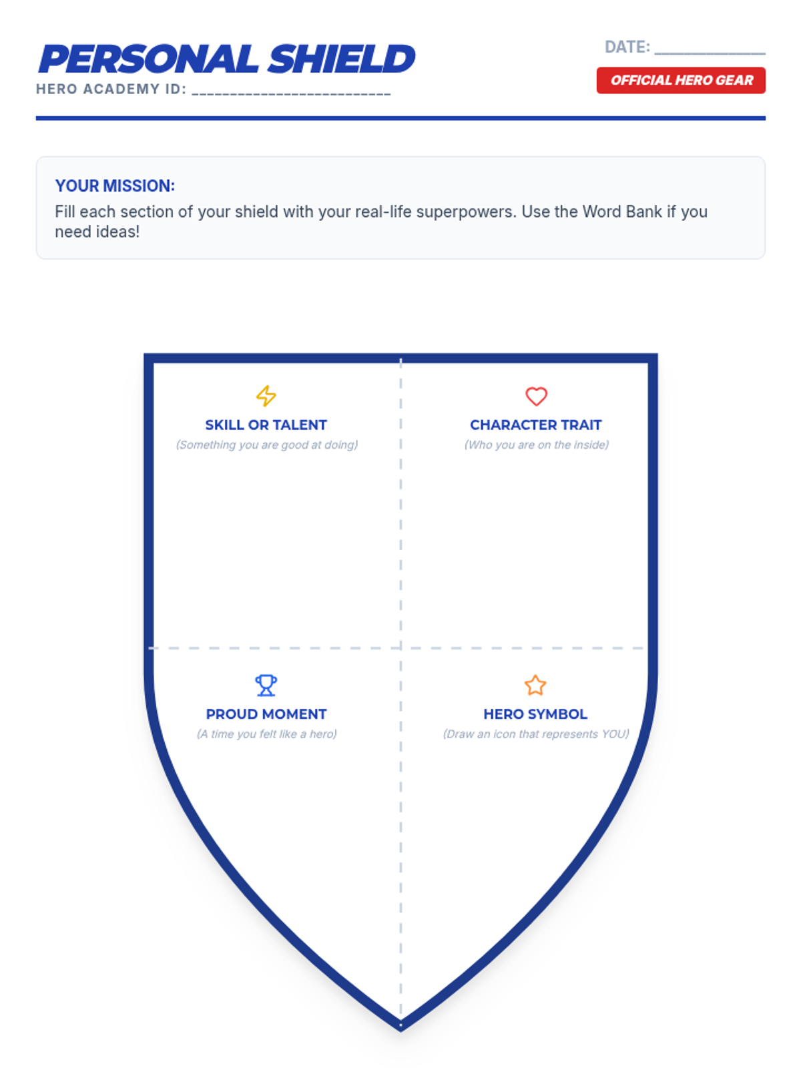
Task: Click the Skill or Talent heading
Action: coord(266,425)
